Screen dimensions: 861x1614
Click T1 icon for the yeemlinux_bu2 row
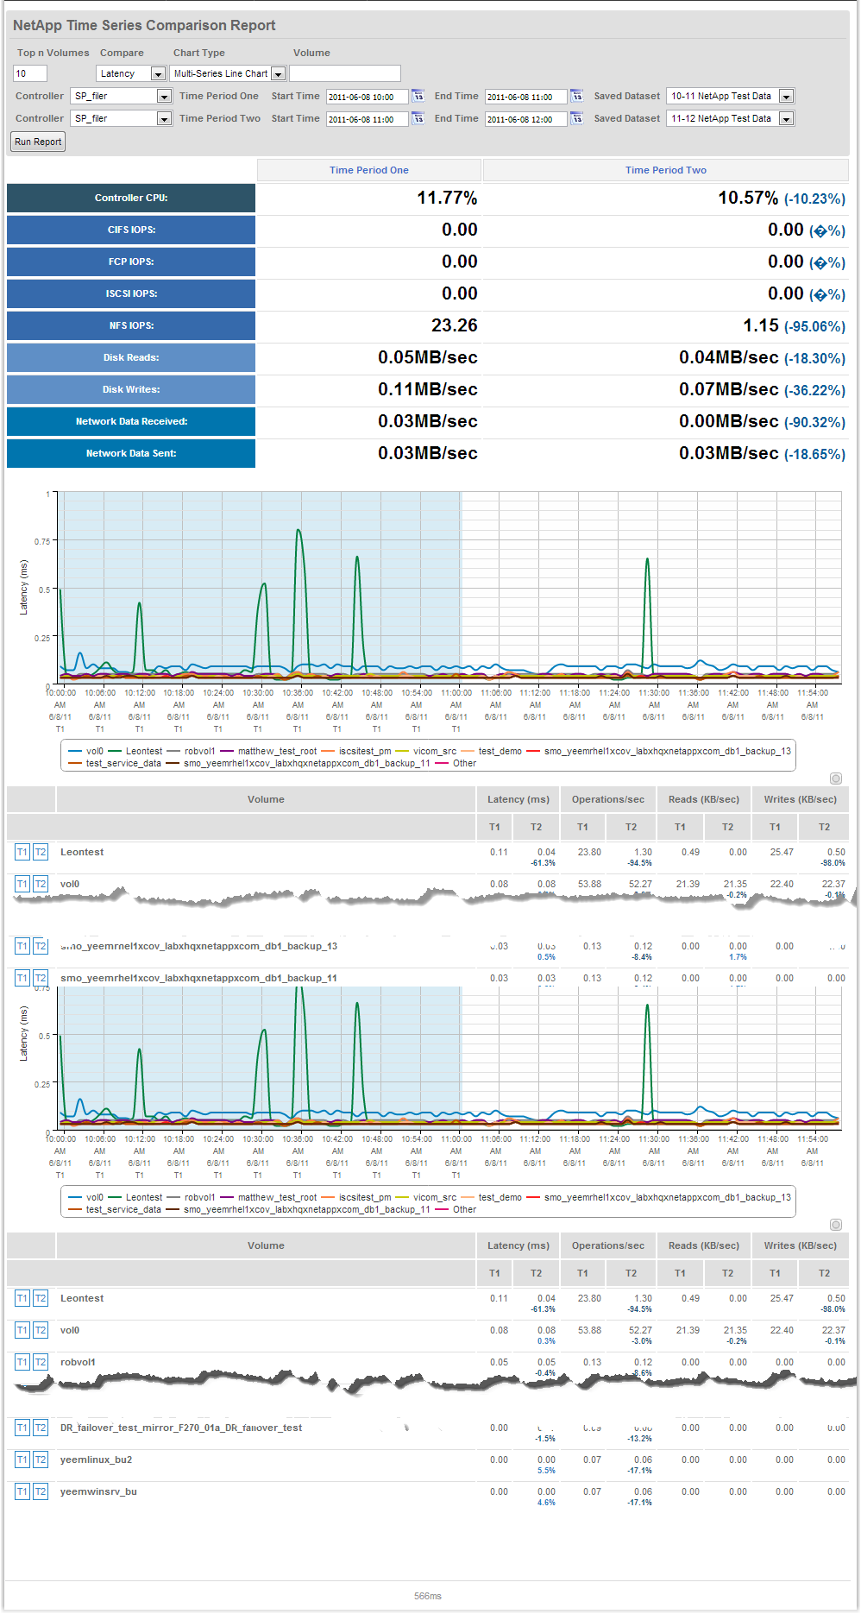[22, 1460]
